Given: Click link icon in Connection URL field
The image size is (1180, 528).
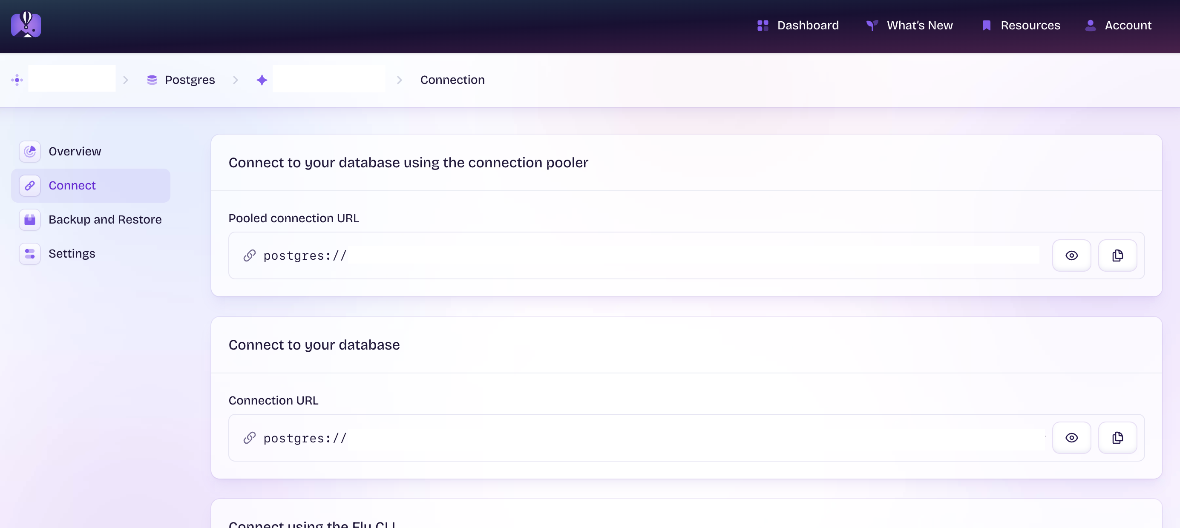Looking at the screenshot, I should 250,438.
